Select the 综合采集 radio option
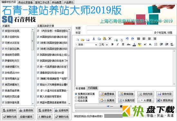 click(x=76, y=101)
